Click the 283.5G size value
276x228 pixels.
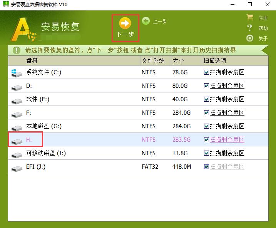(181, 140)
